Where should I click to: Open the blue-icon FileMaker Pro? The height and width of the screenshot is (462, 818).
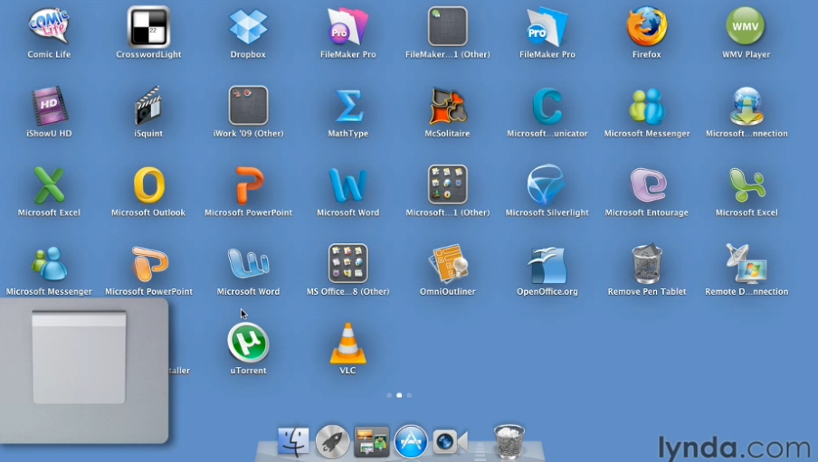point(547,26)
